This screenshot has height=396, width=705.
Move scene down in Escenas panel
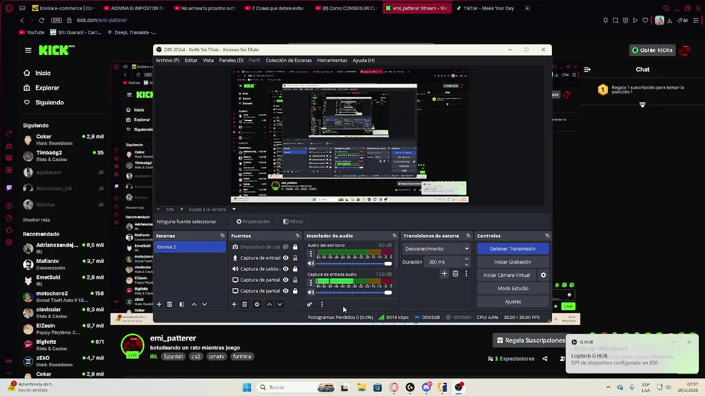(204, 304)
